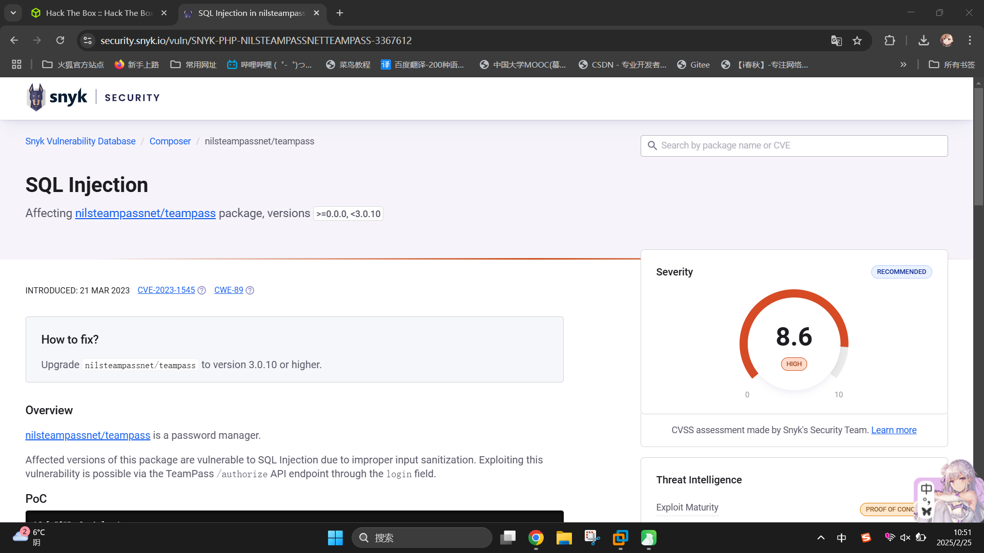Focus the package name or CVE search field
This screenshot has height=553, width=984.
[794, 145]
